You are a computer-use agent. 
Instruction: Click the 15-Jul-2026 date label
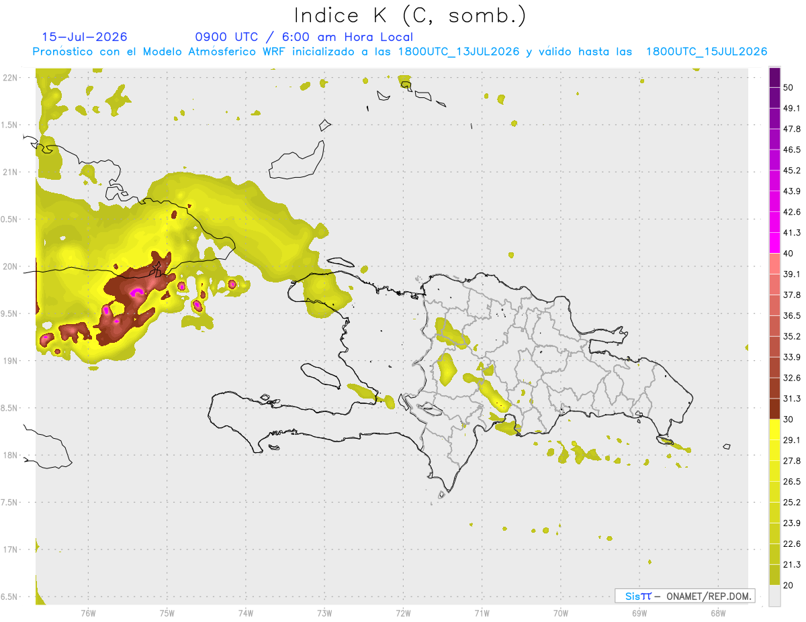pyautogui.click(x=85, y=37)
